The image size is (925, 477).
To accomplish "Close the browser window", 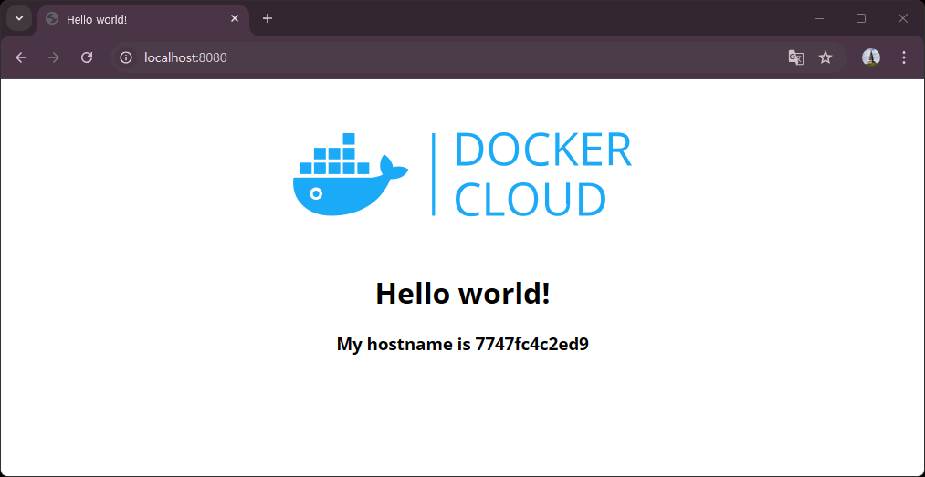I will click(902, 19).
